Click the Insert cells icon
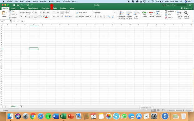Screen dimensions: 194x121 tap(144, 13)
